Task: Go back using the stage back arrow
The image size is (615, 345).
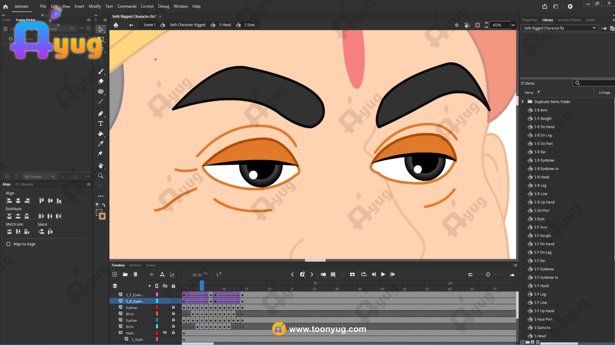Action: coord(131,25)
